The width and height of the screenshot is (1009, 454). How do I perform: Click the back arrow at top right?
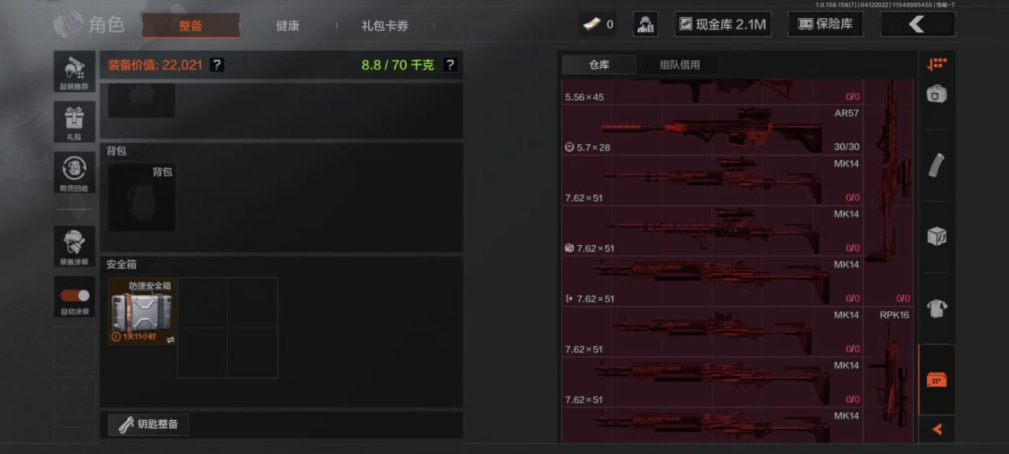pos(918,24)
